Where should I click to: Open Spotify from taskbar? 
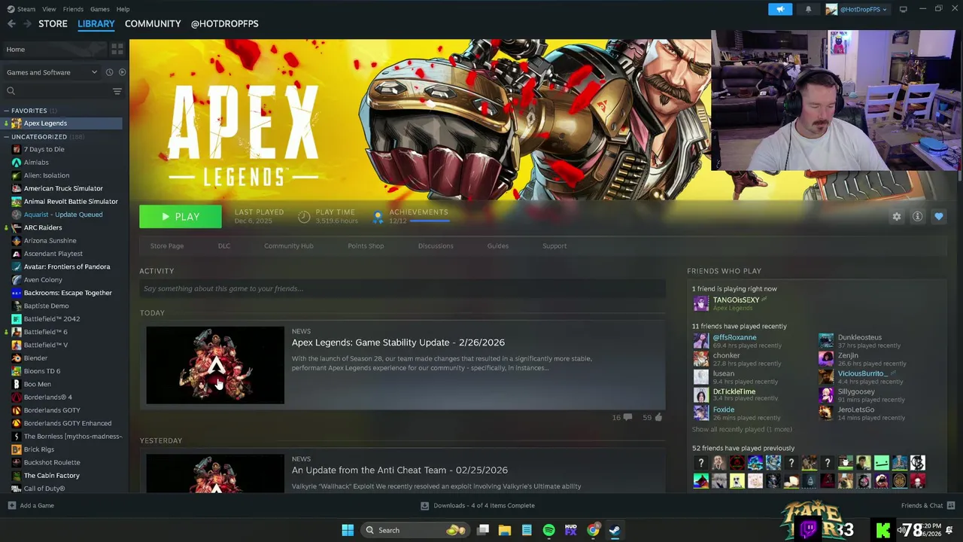coord(548,530)
